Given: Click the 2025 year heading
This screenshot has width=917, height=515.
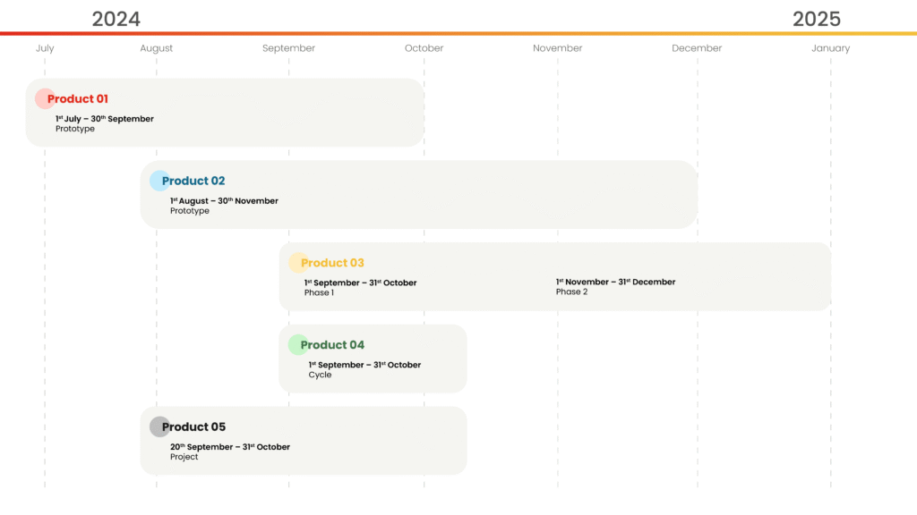Looking at the screenshot, I should pos(816,19).
